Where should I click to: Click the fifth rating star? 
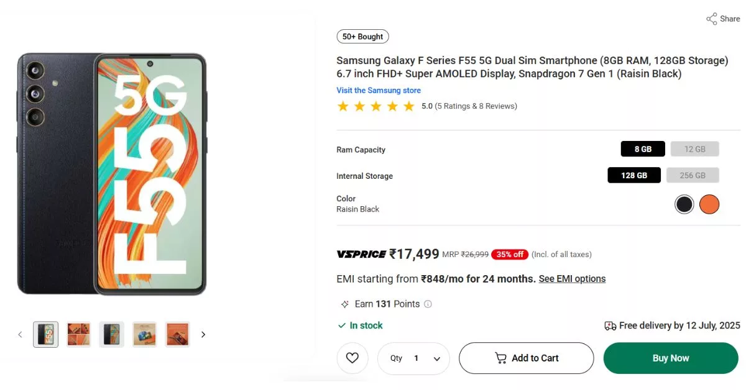pyautogui.click(x=408, y=106)
